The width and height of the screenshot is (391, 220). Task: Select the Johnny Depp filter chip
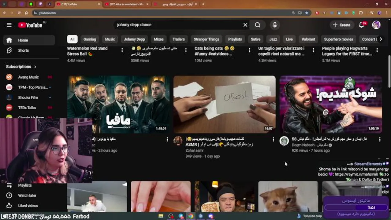(134, 39)
